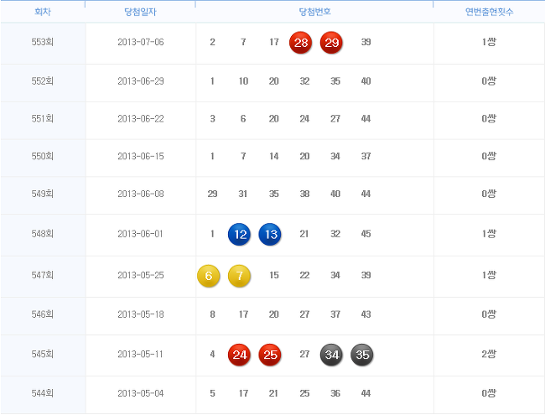Click the 1쌍 count in row 548회

489,234
